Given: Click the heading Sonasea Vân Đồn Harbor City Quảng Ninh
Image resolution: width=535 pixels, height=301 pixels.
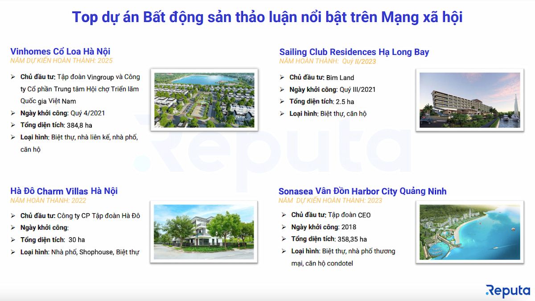Looking at the screenshot, I should click(362, 191).
